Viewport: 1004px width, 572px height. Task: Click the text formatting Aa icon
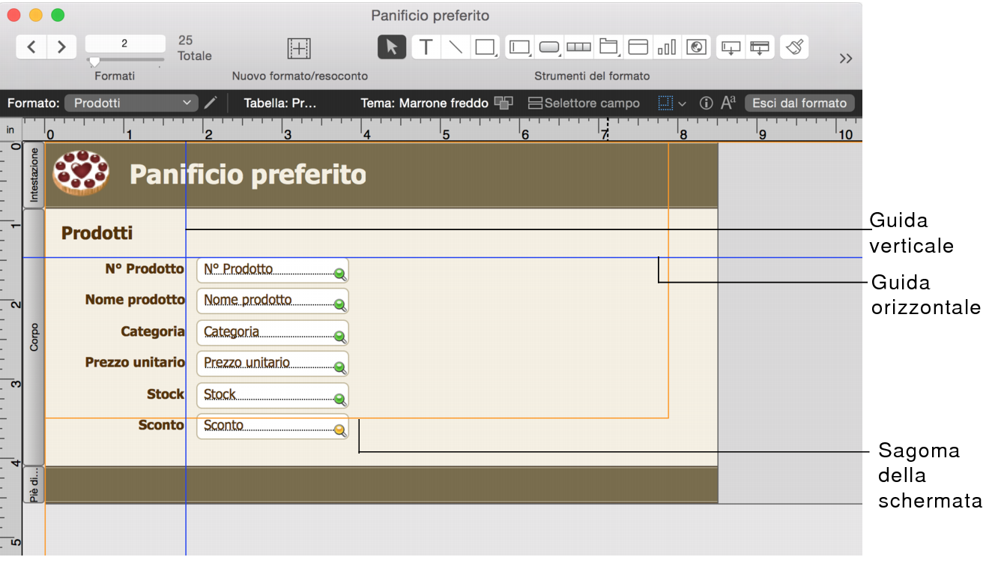[728, 103]
